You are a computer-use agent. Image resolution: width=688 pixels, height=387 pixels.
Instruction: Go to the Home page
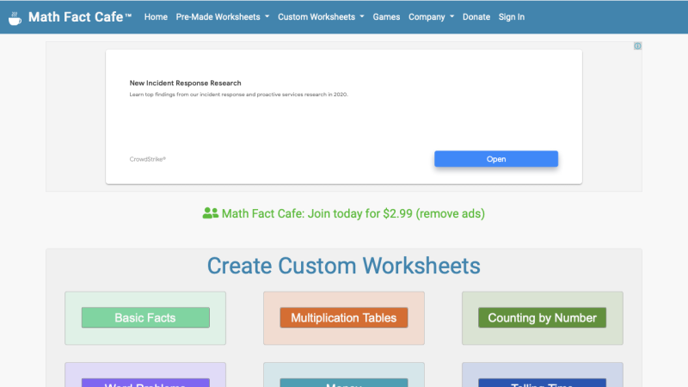[156, 17]
